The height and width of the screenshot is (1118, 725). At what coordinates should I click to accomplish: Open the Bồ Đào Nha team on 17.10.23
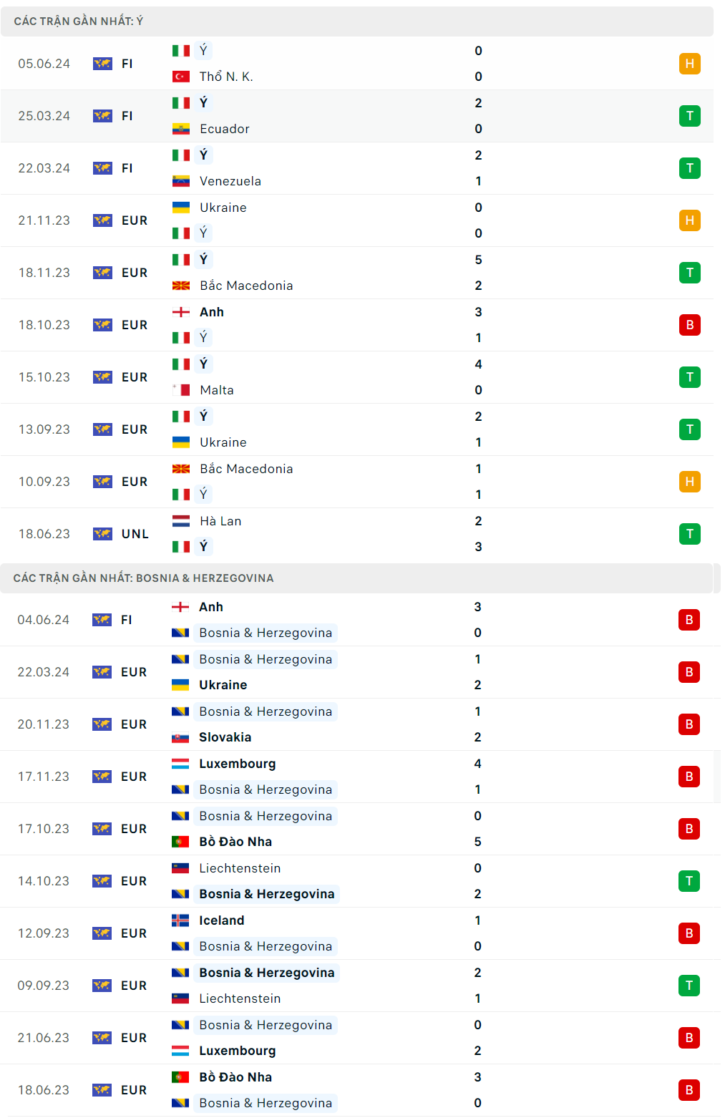[235, 842]
